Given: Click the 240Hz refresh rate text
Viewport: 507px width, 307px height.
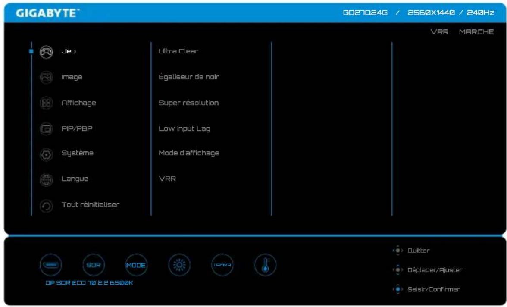Looking at the screenshot, I should 480,13.
